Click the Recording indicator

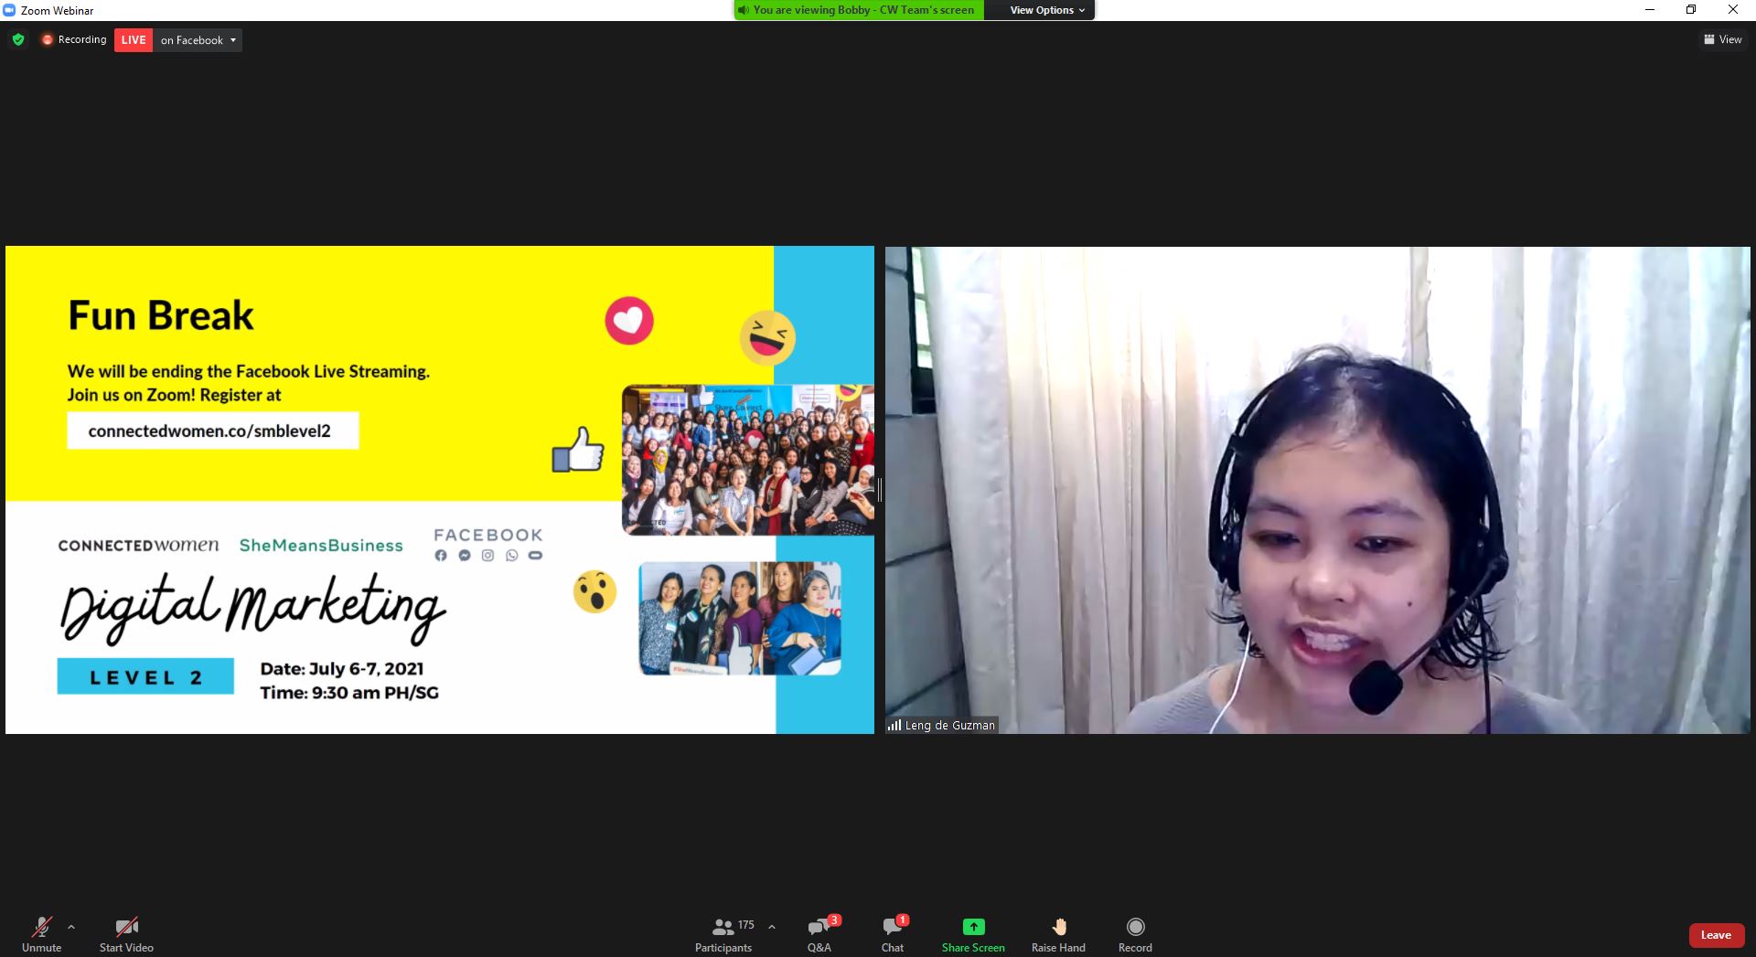click(74, 39)
